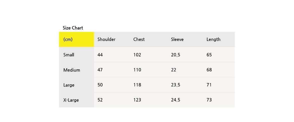Select the Shoulder column header
The width and height of the screenshot is (294, 122).
click(x=106, y=39)
